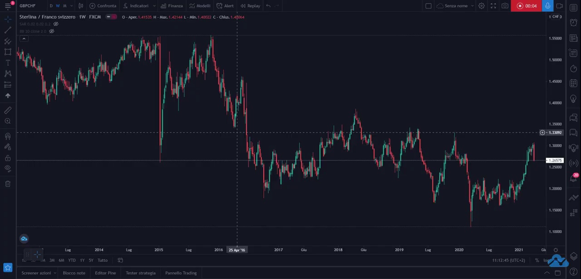The width and height of the screenshot is (581, 279).
Task: Open the Pannello Trading tab
Action: click(181, 273)
